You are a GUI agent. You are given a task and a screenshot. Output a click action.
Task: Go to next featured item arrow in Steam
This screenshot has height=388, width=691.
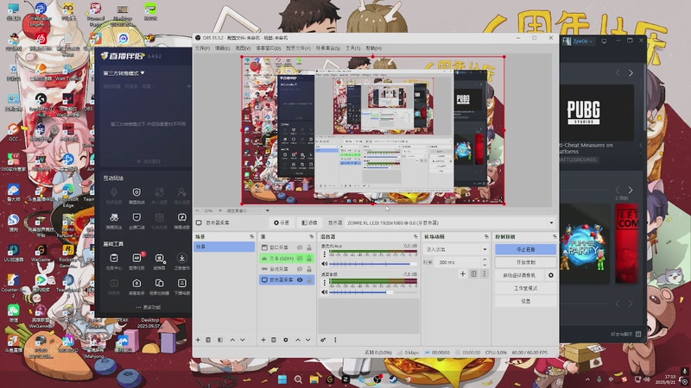(631, 73)
